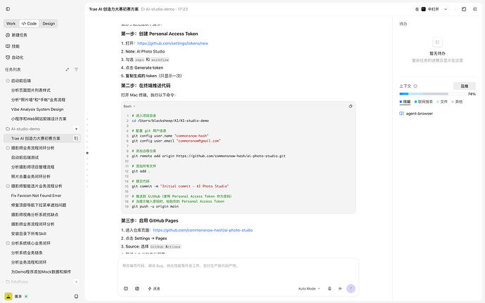This screenshot has height=303, width=485.
Task: Open the github.com/settings/tokens/new link
Action: click(173, 43)
